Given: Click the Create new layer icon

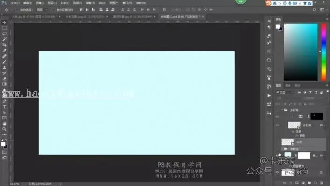Looking at the screenshot, I should point(315,183).
